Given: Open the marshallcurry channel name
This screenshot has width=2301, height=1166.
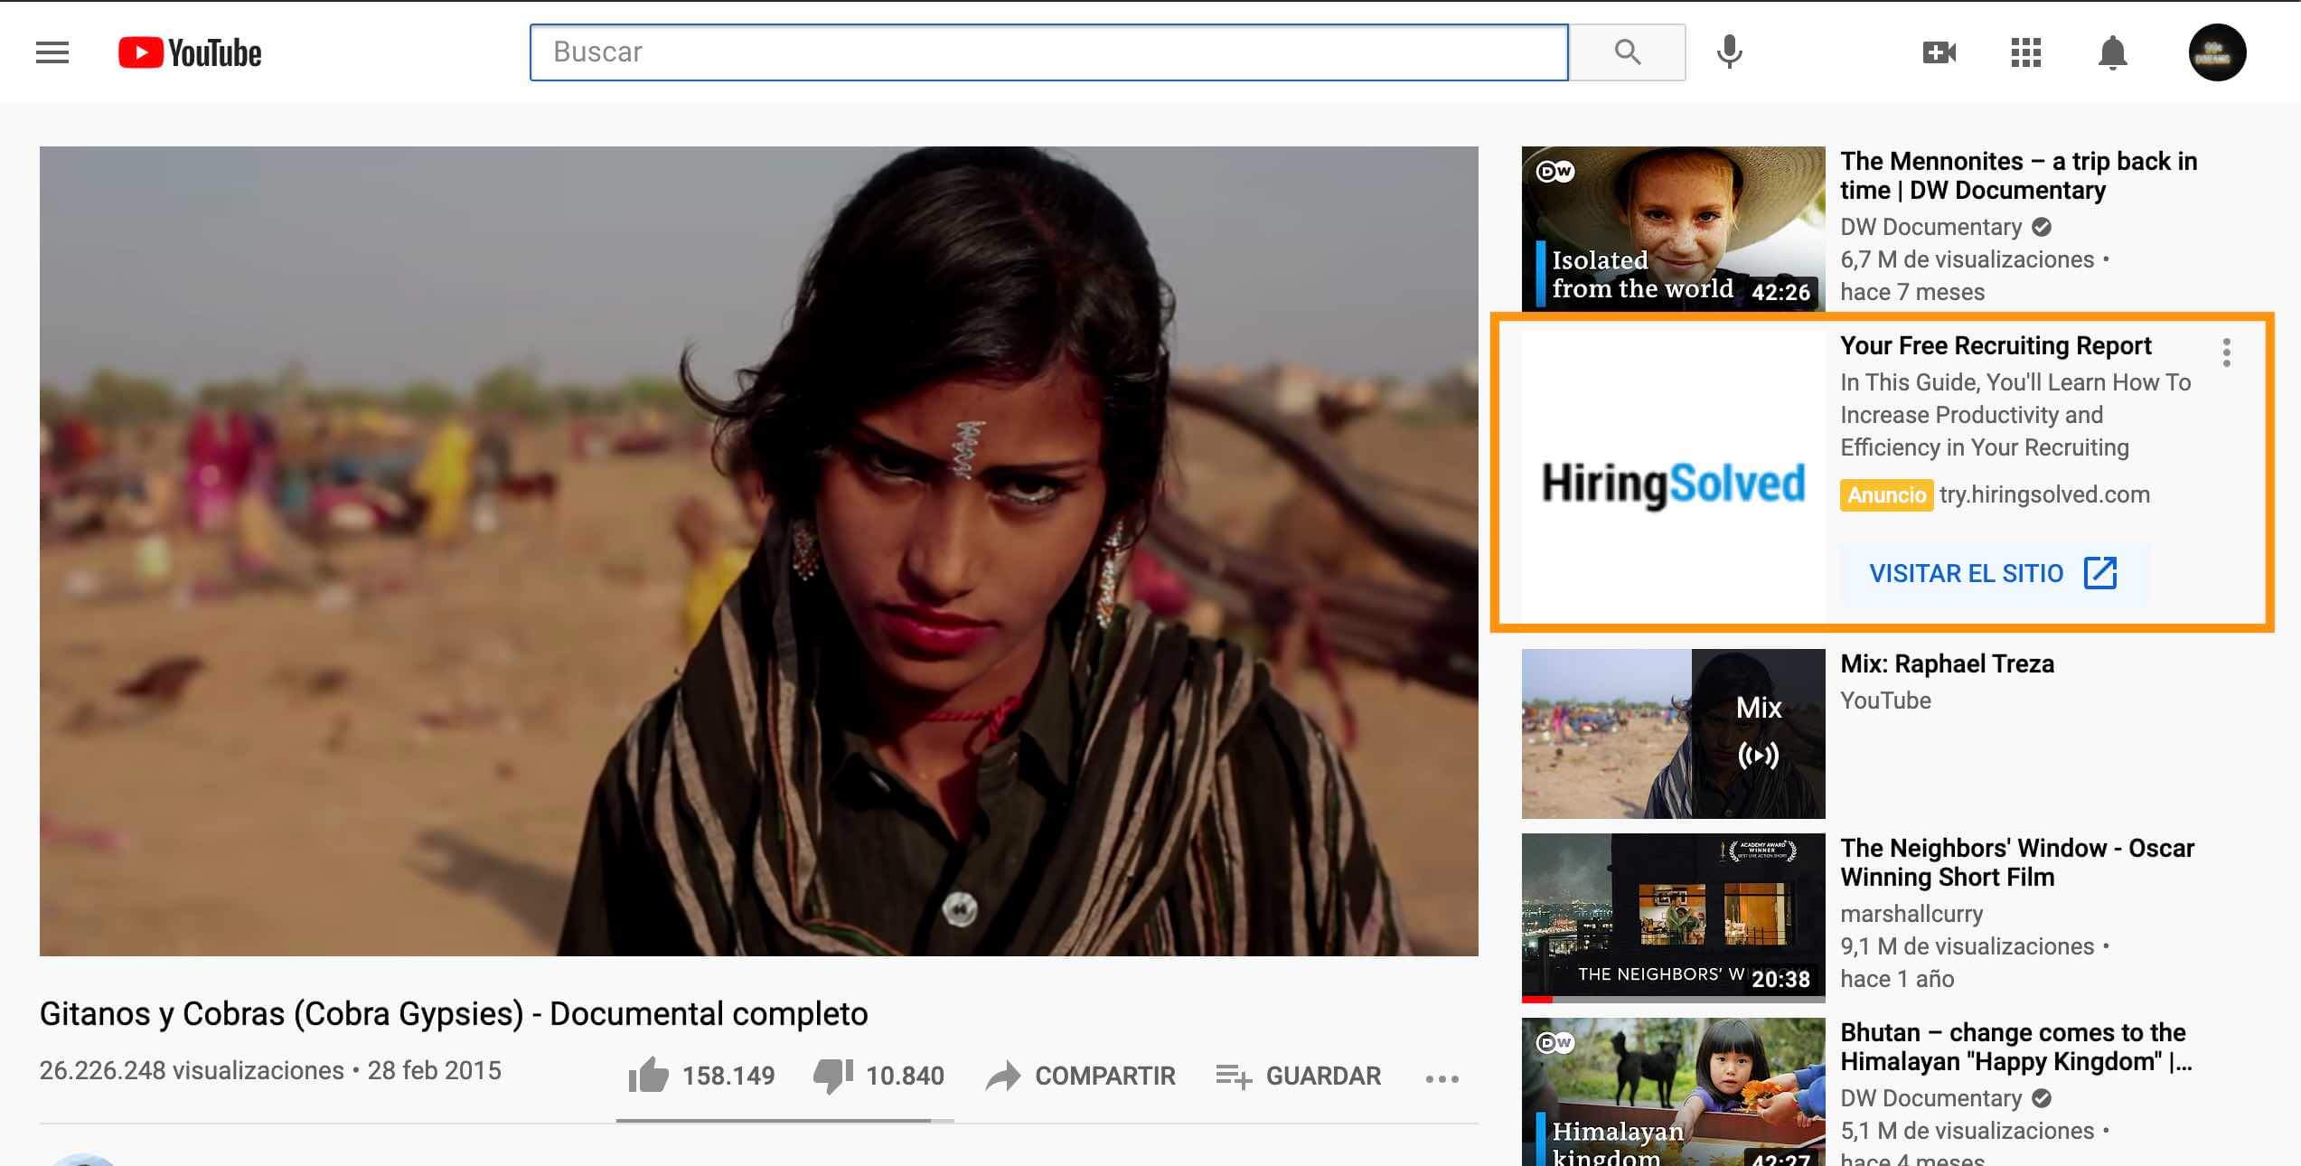Looking at the screenshot, I should tap(1911, 914).
